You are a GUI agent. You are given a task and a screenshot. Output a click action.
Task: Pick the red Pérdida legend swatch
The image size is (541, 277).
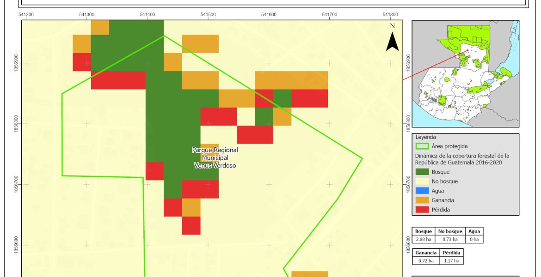coord(423,210)
